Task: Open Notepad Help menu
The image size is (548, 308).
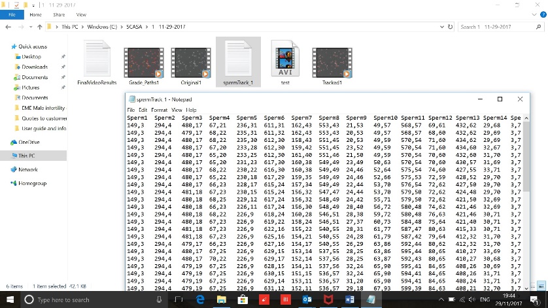Action: [x=191, y=110]
